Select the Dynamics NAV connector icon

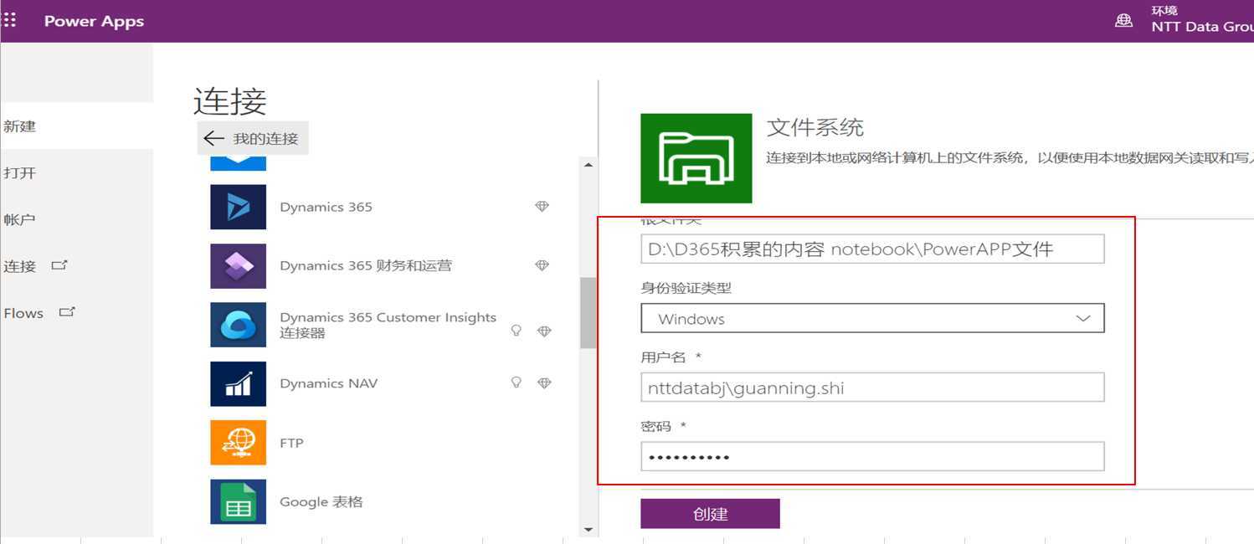click(x=238, y=383)
